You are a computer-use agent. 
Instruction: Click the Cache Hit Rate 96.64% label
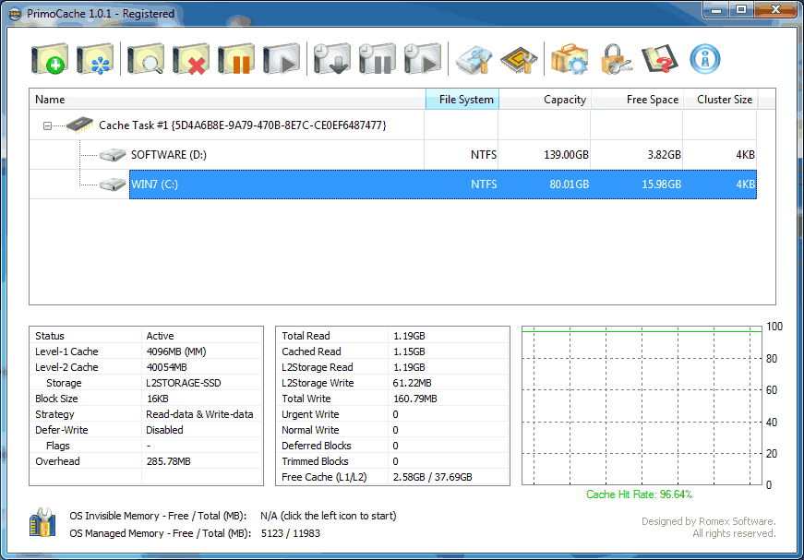click(639, 494)
